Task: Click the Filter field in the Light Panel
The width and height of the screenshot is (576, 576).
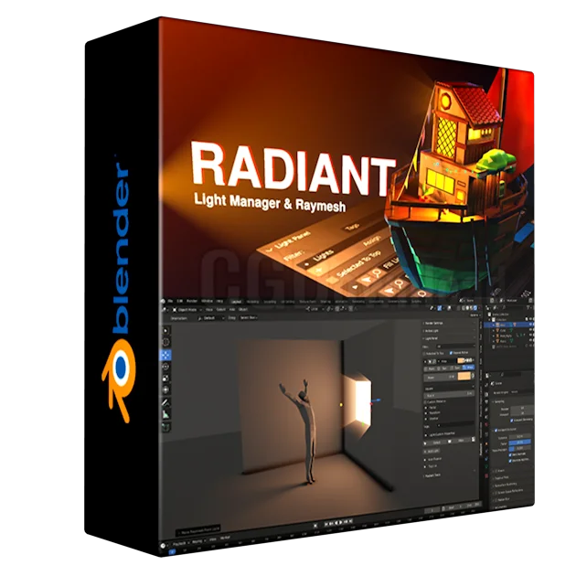Action: [x=455, y=346]
